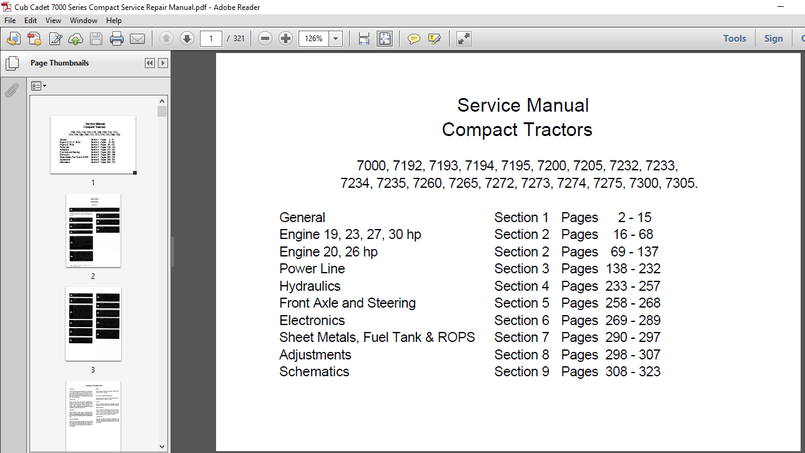Click the '308 - 323' page range
Screen dimensions: 805x453
point(633,372)
